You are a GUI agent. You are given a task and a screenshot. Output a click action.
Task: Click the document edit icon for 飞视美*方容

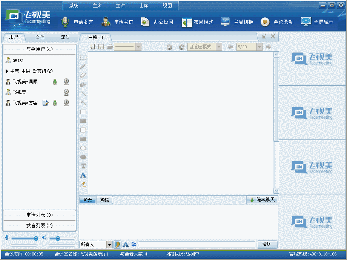pos(45,103)
